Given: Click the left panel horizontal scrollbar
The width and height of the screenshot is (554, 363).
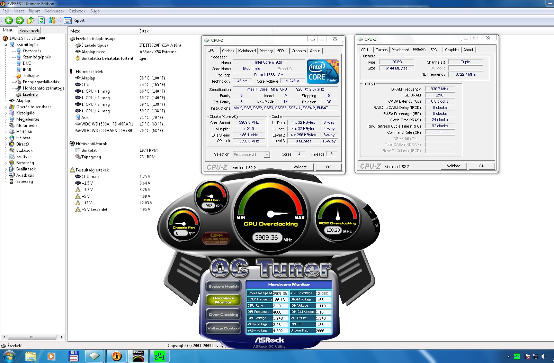Looking at the screenshot, I should coord(32,337).
